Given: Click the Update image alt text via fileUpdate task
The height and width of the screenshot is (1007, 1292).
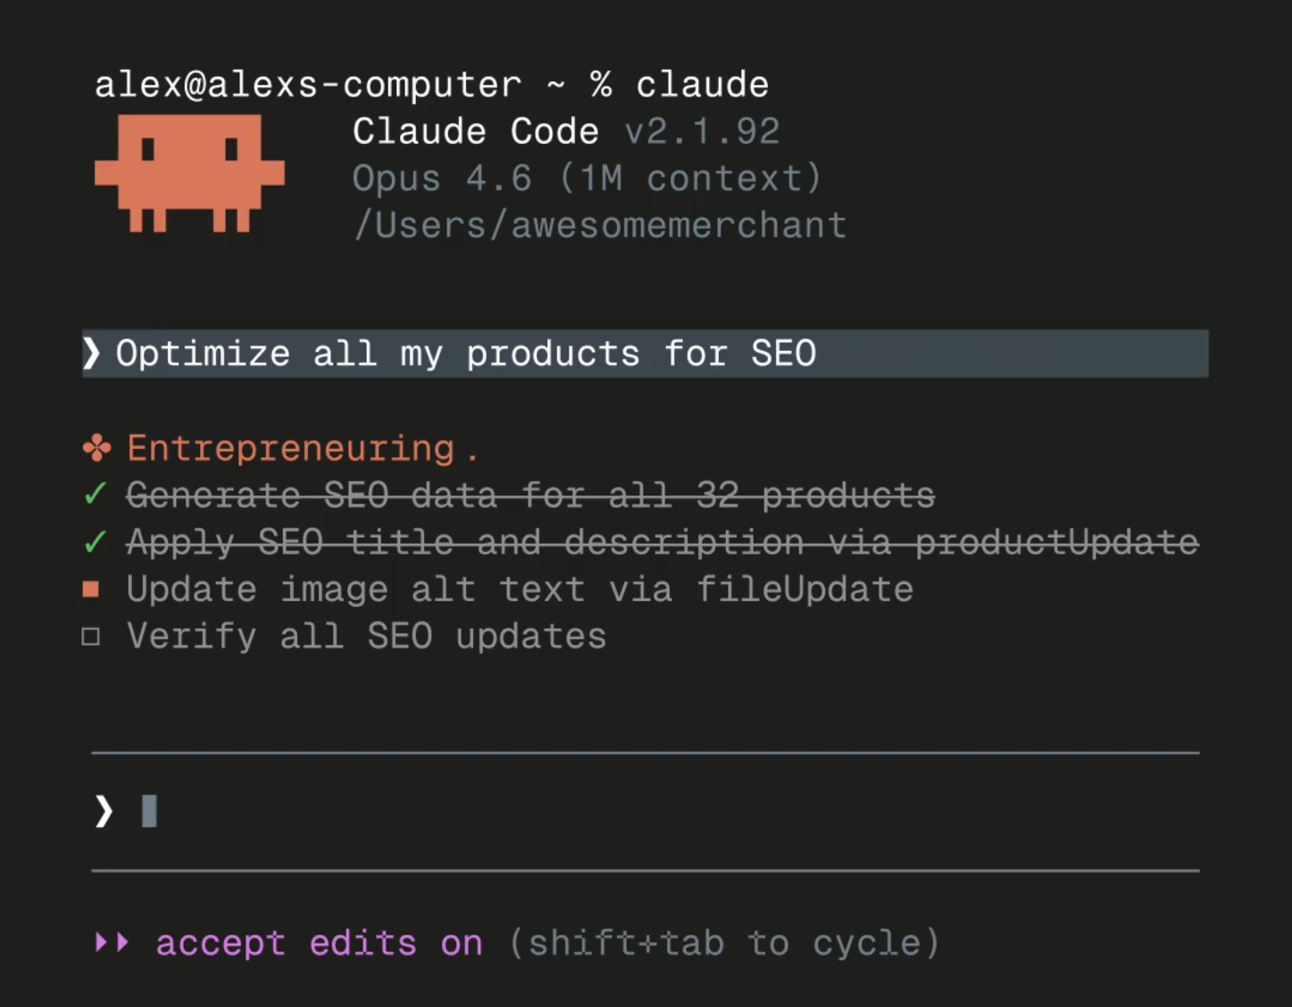Looking at the screenshot, I should [520, 589].
